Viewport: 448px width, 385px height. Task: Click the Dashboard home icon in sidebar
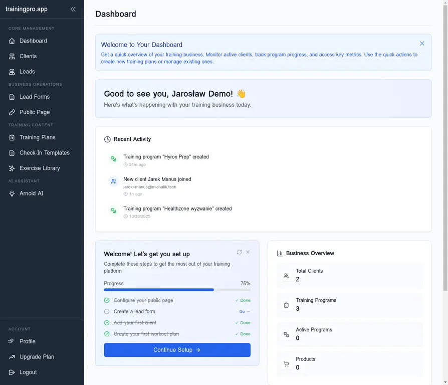click(x=12, y=41)
